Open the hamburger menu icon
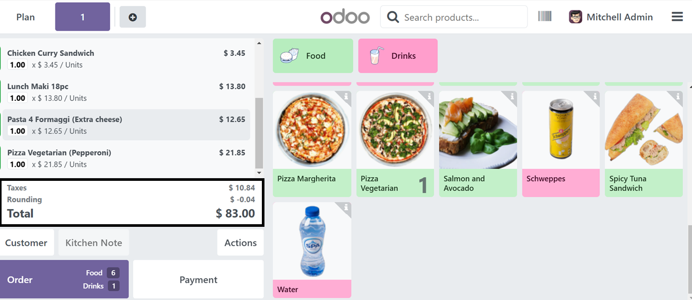This screenshot has height=300, width=692. tap(677, 17)
